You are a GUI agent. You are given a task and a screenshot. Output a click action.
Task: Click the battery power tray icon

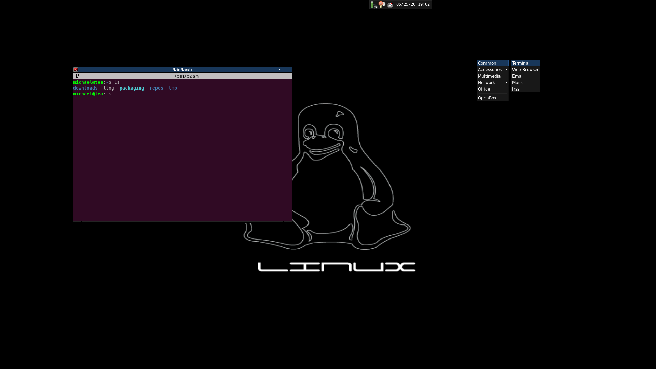pos(373,5)
